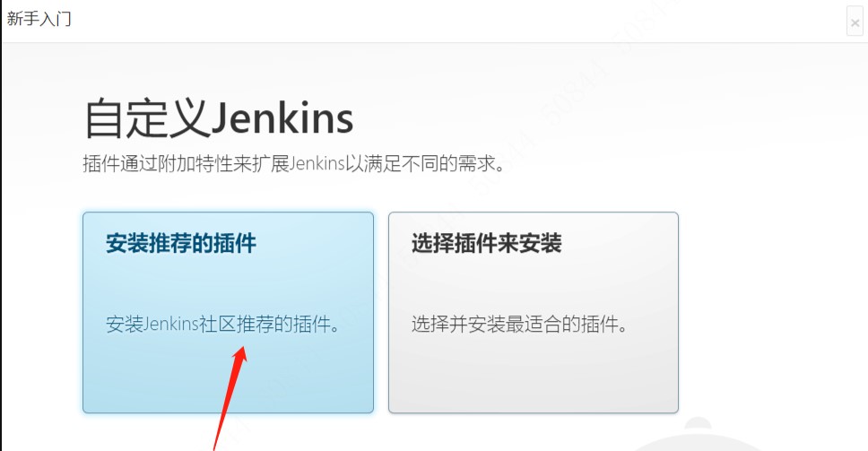Click the 自定义 characters in main heading
This screenshot has width=868, height=451.
click(x=146, y=117)
